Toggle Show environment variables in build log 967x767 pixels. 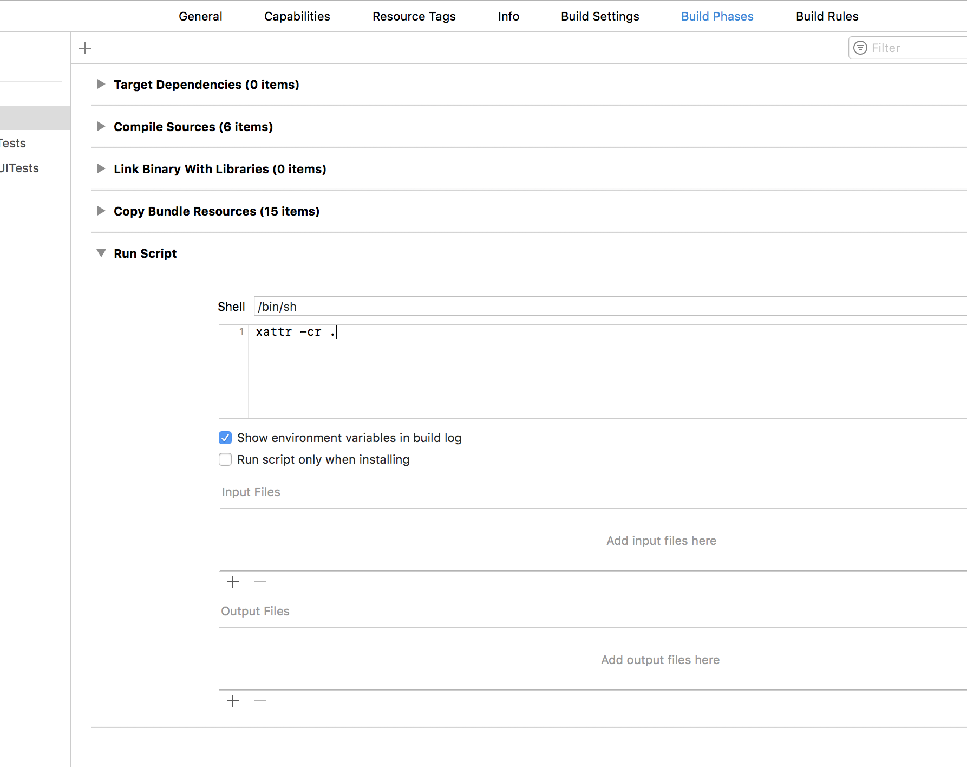225,438
